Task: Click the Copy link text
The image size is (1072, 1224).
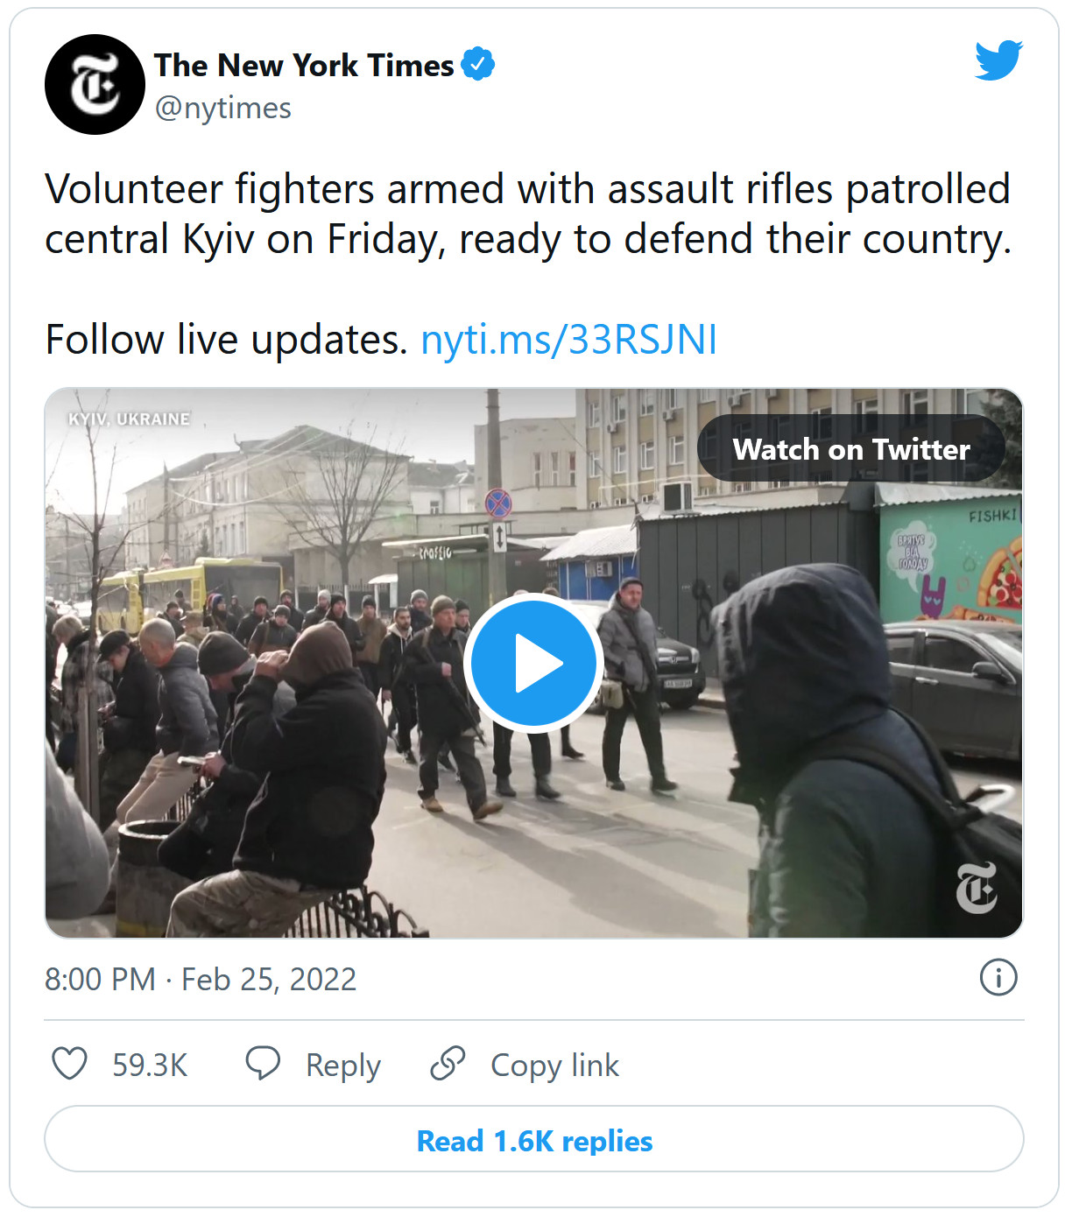Action: point(554,1065)
